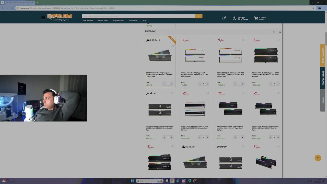Click the Windows taskbar search box

pos(150,181)
